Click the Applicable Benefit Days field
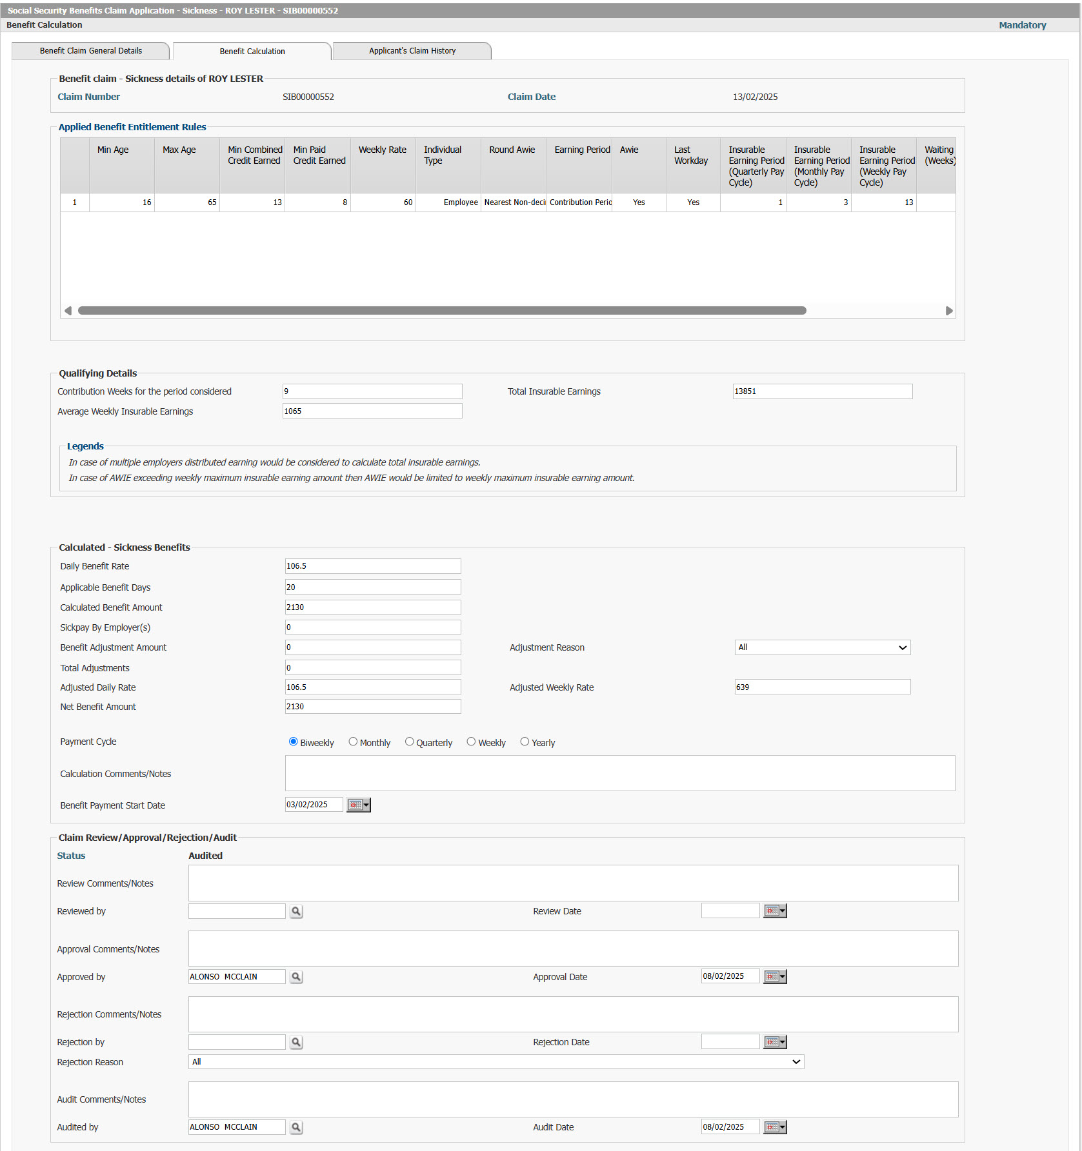This screenshot has width=1082, height=1151. tap(373, 587)
